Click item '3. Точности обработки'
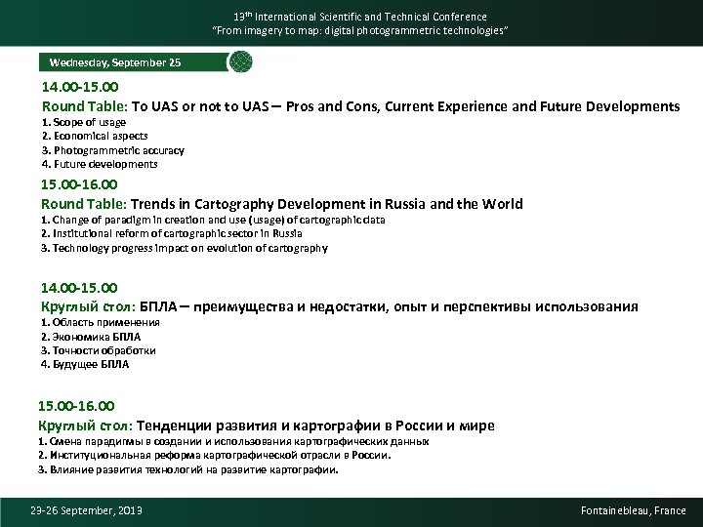703x527 pixels. [x=99, y=351]
